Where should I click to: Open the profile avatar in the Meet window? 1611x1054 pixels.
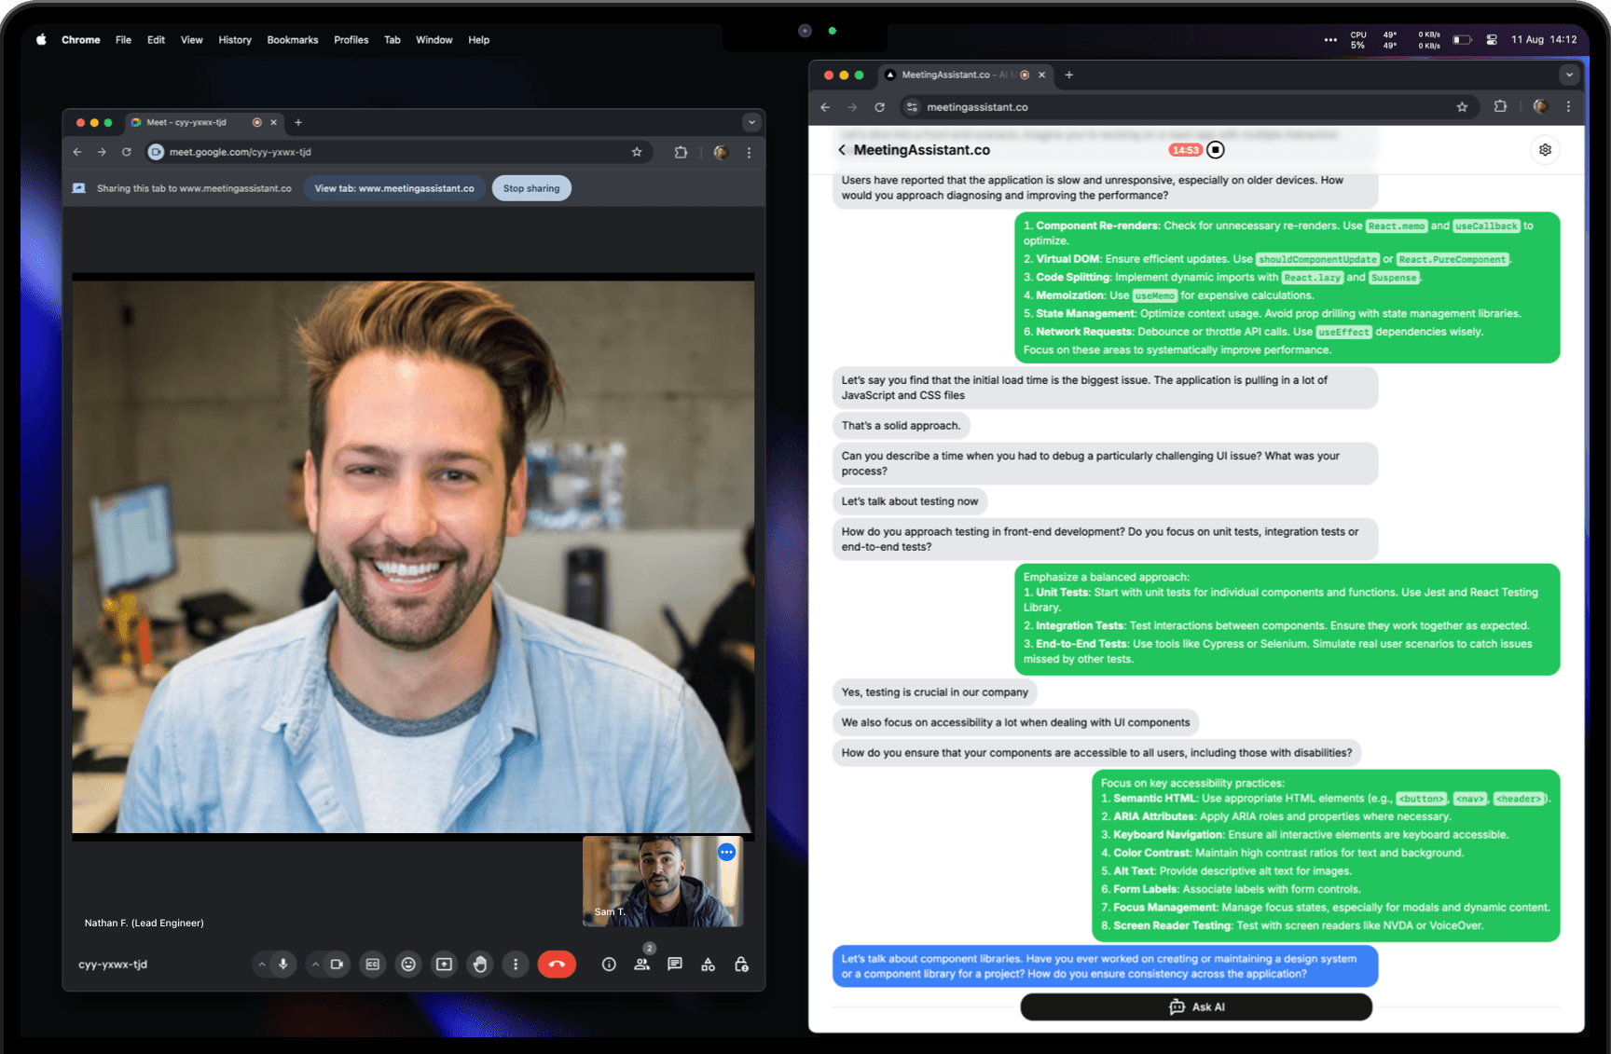click(x=721, y=152)
